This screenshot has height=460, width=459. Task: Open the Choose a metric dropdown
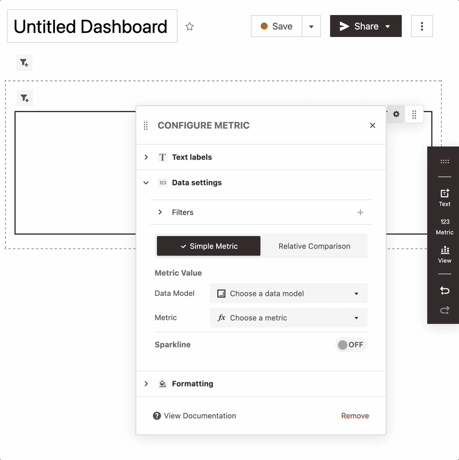[x=288, y=317]
